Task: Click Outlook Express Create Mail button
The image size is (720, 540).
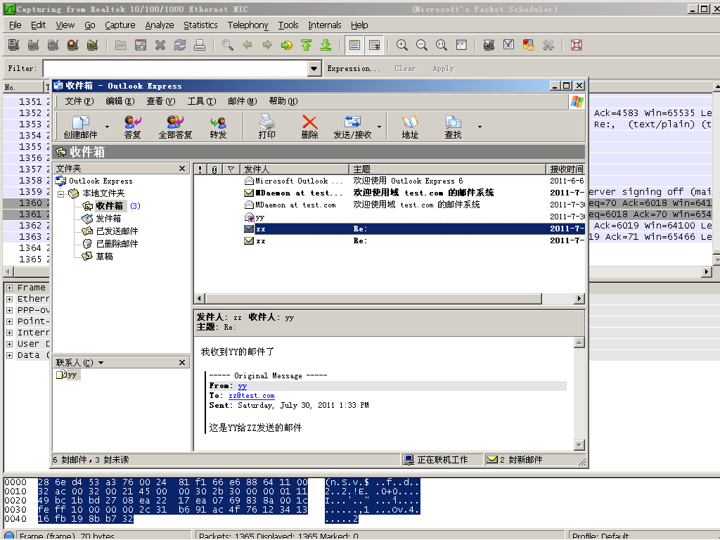Action: coord(81,127)
